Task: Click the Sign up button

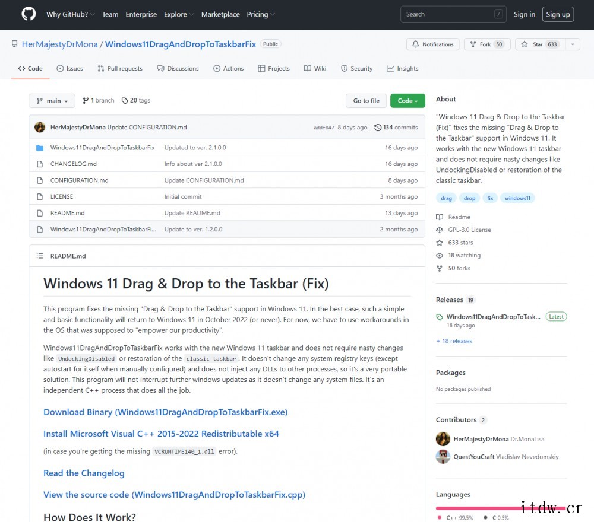Action: pyautogui.click(x=558, y=14)
